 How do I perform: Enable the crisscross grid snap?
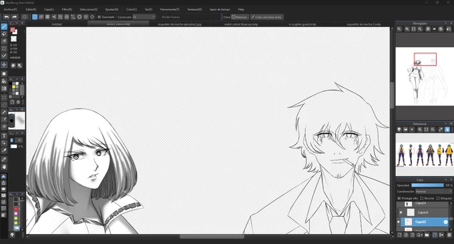tap(47, 17)
